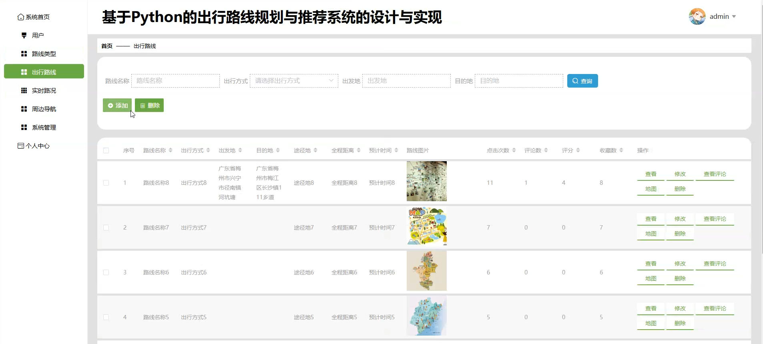Click the admin avatar picture
Viewport: 763px width, 344px height.
point(697,16)
